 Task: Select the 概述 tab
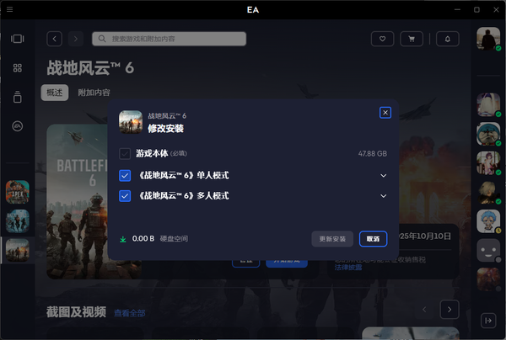[55, 93]
